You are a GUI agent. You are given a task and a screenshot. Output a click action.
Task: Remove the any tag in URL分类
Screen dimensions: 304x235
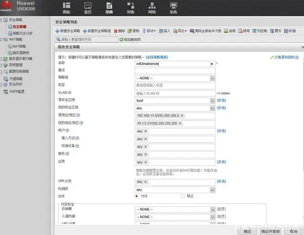[x=145, y=182]
